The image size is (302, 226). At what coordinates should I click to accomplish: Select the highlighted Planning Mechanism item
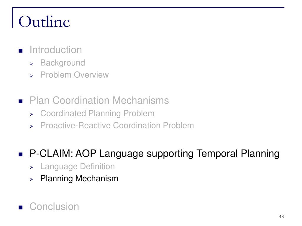point(79,179)
